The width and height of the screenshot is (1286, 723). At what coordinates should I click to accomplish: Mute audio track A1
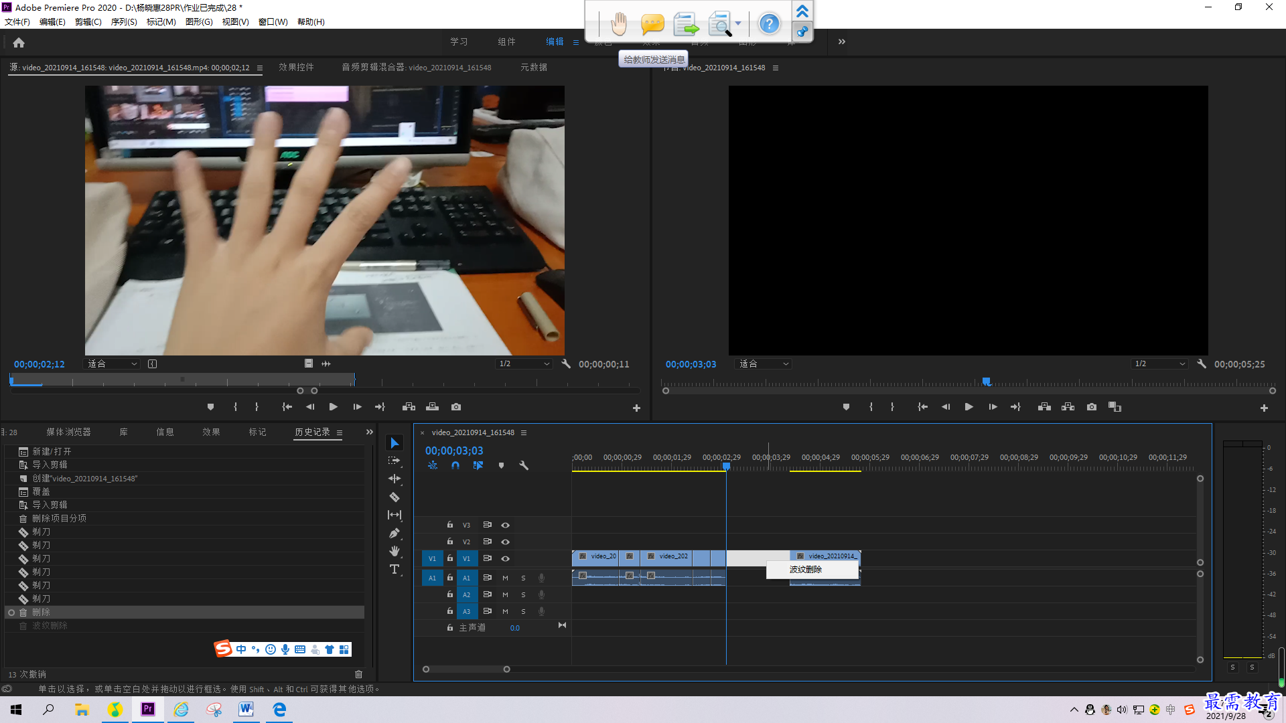[x=505, y=578]
